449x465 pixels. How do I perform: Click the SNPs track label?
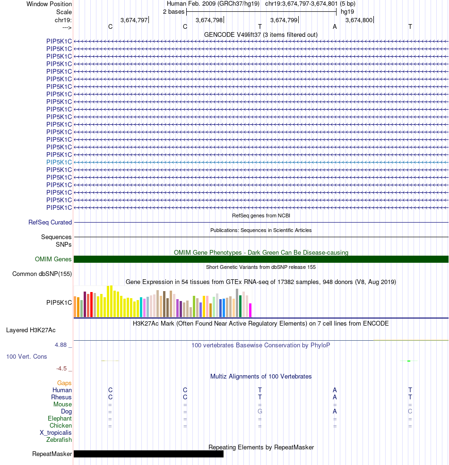click(x=63, y=244)
